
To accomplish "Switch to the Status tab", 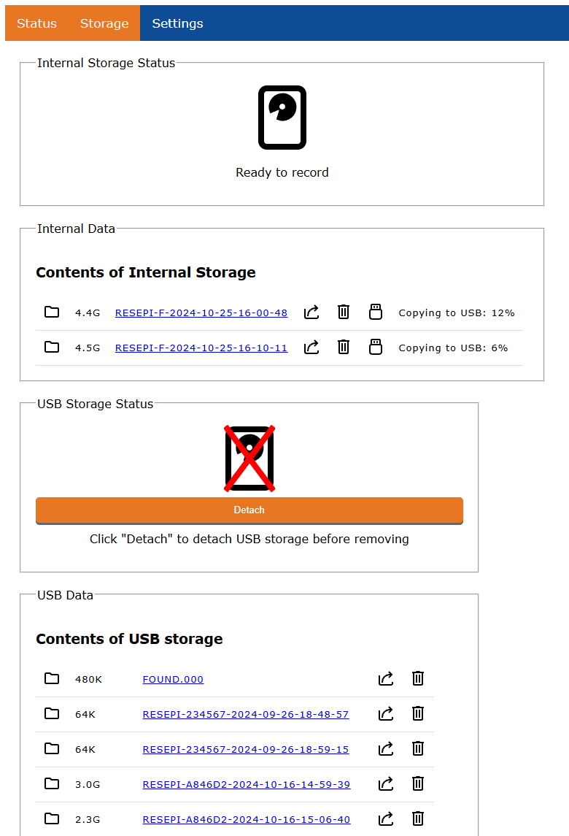I will point(36,23).
